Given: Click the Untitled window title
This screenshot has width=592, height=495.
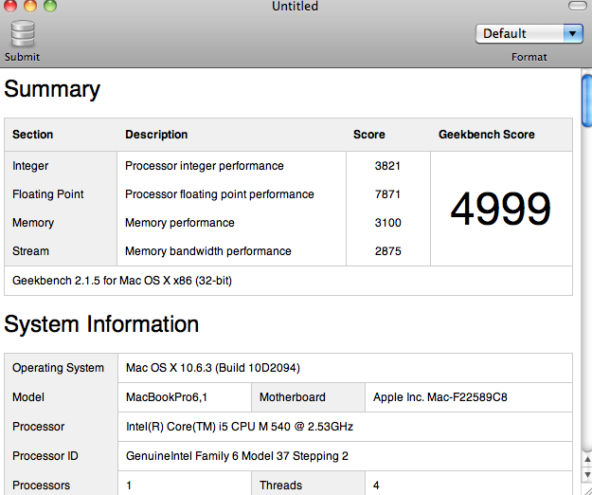Looking at the screenshot, I should click(x=295, y=6).
